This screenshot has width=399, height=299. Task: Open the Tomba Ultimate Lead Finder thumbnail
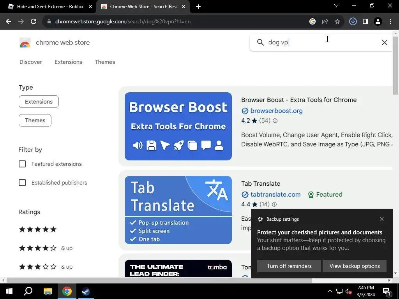[178, 268]
